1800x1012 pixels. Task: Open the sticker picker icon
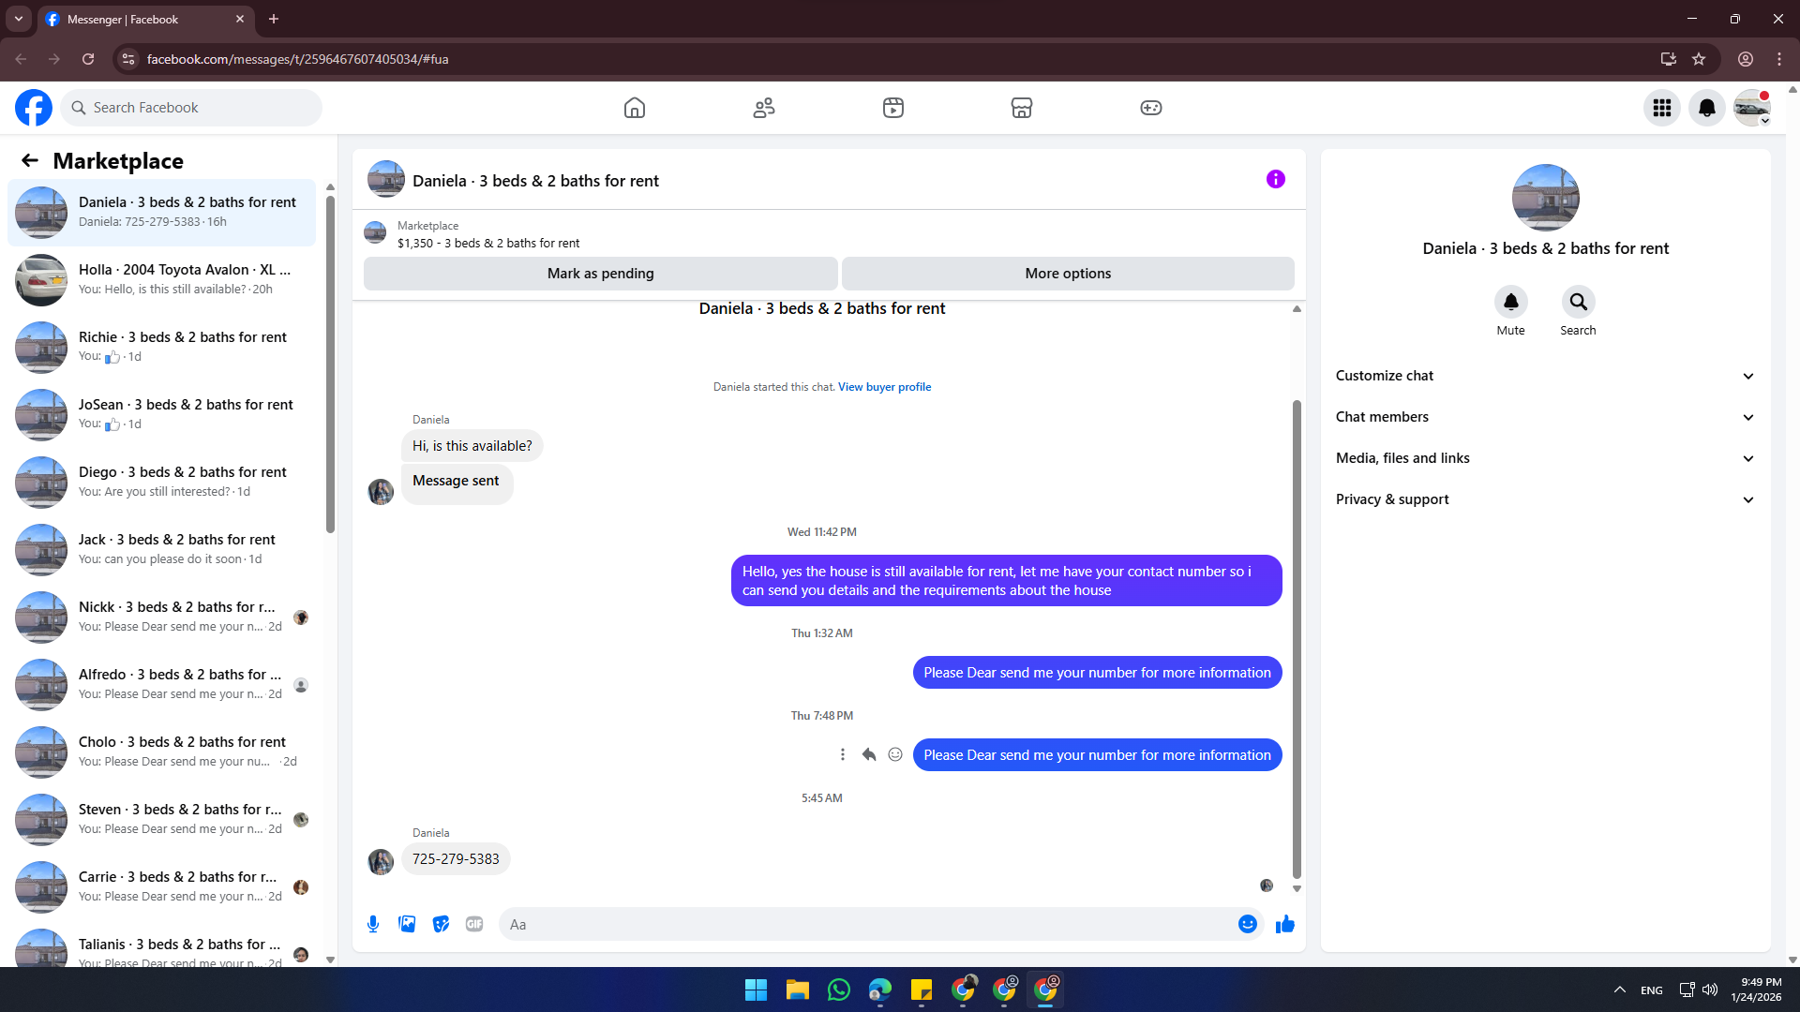(441, 924)
